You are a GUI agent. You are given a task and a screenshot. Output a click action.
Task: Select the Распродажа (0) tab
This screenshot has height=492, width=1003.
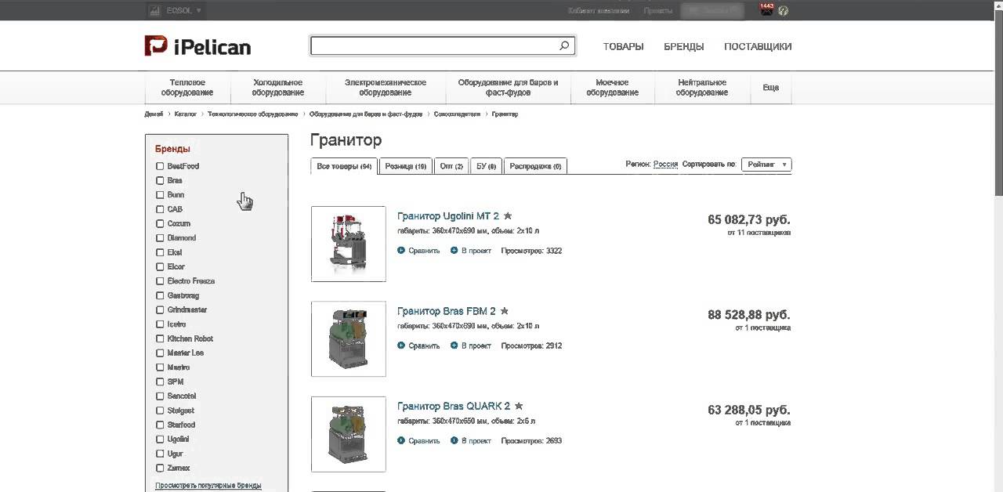coord(535,166)
